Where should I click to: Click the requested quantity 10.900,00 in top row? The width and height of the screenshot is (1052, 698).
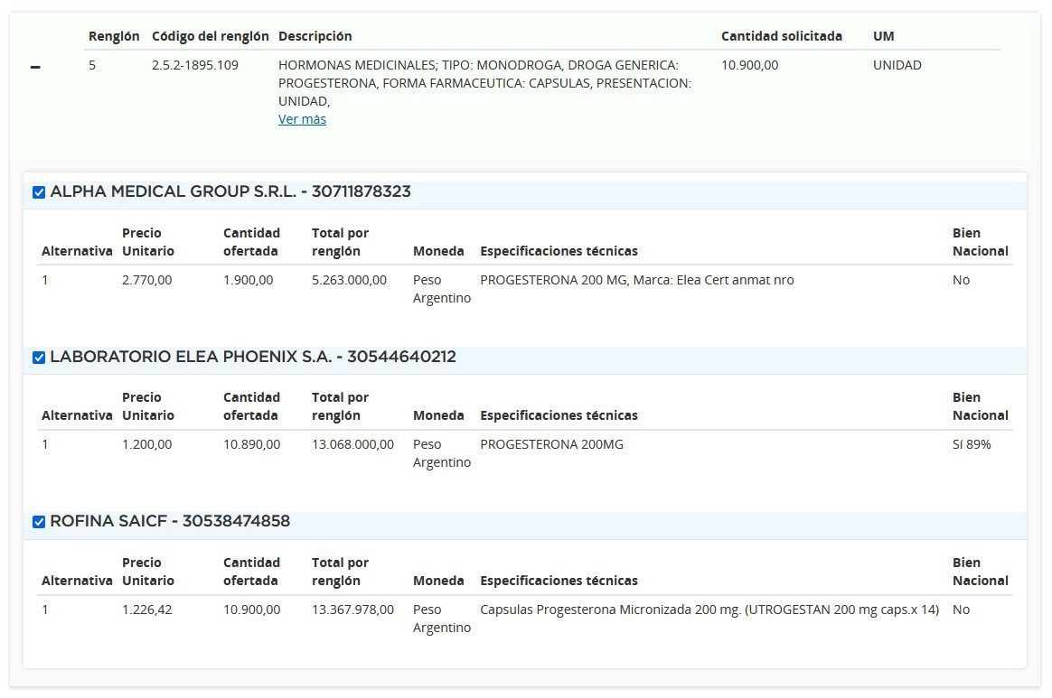click(749, 65)
